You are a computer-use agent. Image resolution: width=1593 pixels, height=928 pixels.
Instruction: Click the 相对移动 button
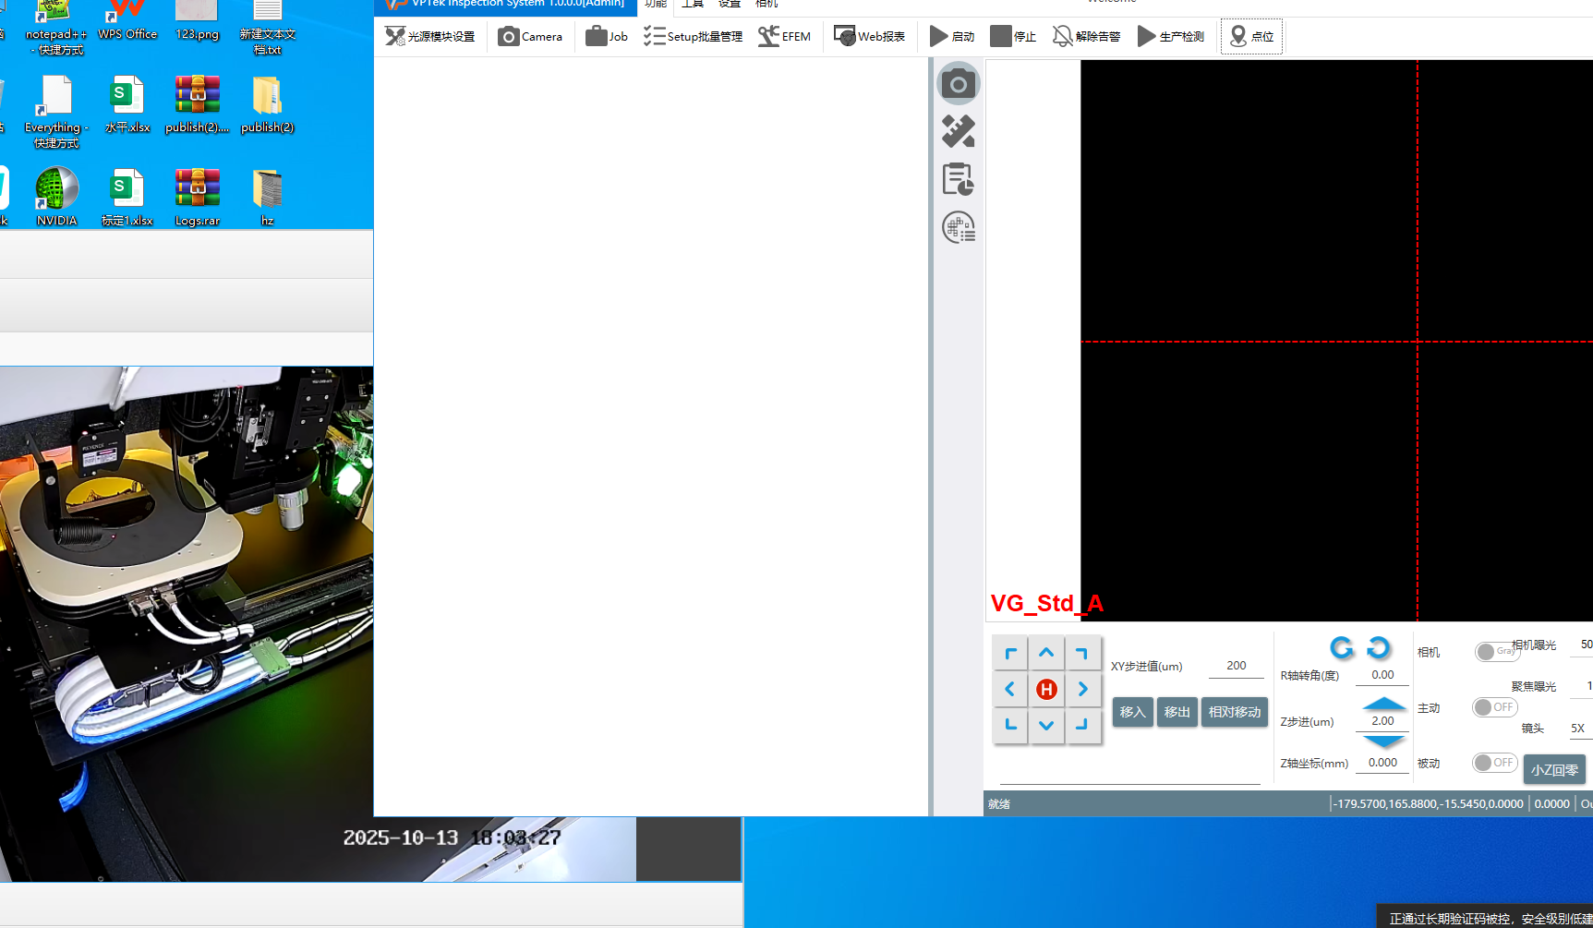coord(1234,712)
